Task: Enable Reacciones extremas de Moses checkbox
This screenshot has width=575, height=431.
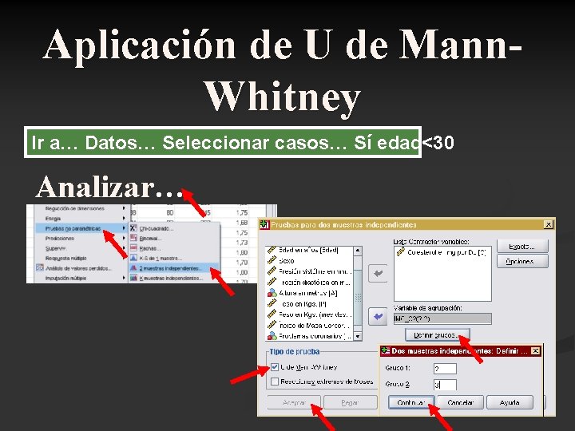Action: point(275,382)
